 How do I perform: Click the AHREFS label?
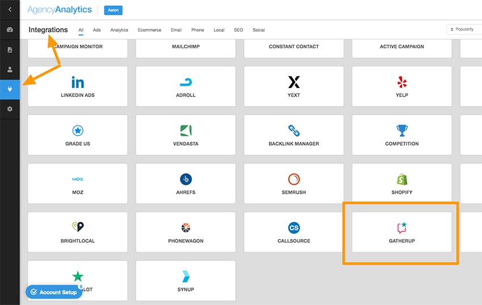point(185,193)
